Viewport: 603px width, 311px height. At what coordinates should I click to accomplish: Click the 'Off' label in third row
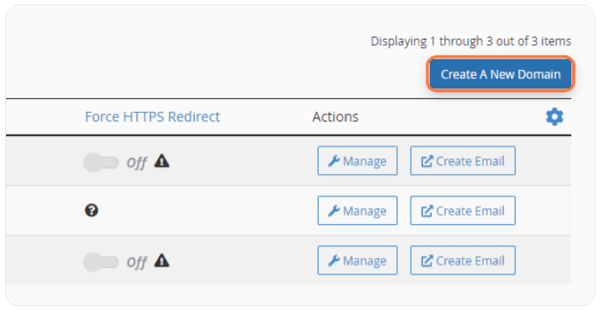point(136,262)
